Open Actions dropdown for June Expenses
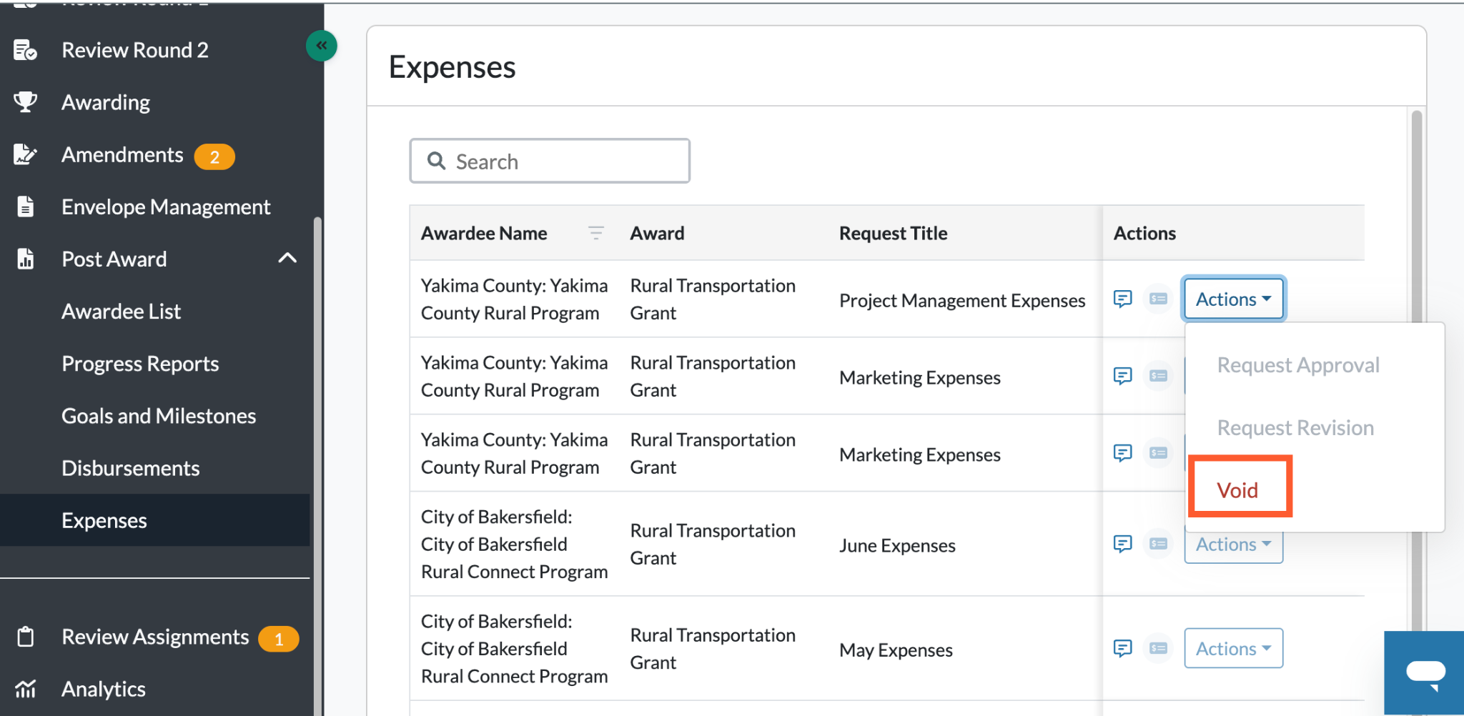The image size is (1464, 716). tap(1234, 546)
